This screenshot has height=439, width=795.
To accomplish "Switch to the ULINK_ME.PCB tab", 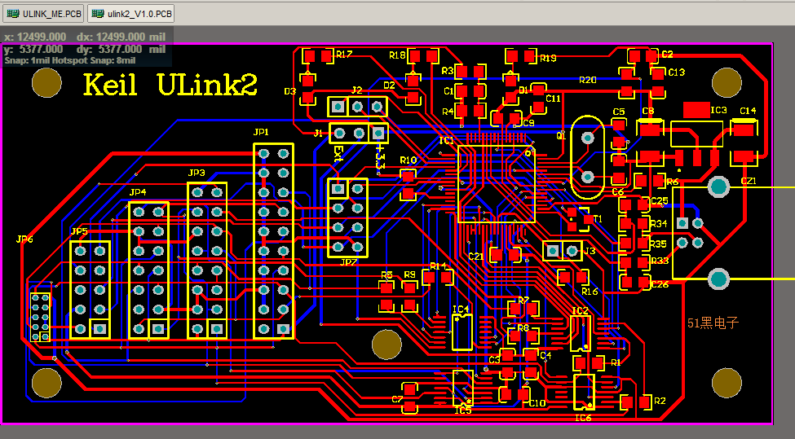I will (43, 14).
